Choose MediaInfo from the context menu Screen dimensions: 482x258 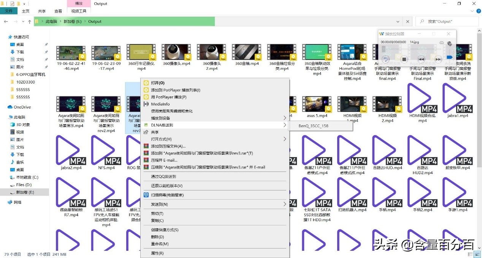160,104
